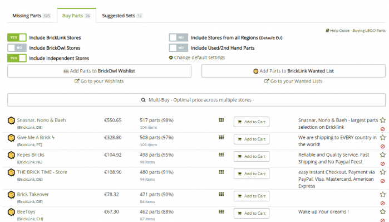Block Snasnar, Nono & Baeh with ban icon
389x222 pixels.
(382, 129)
